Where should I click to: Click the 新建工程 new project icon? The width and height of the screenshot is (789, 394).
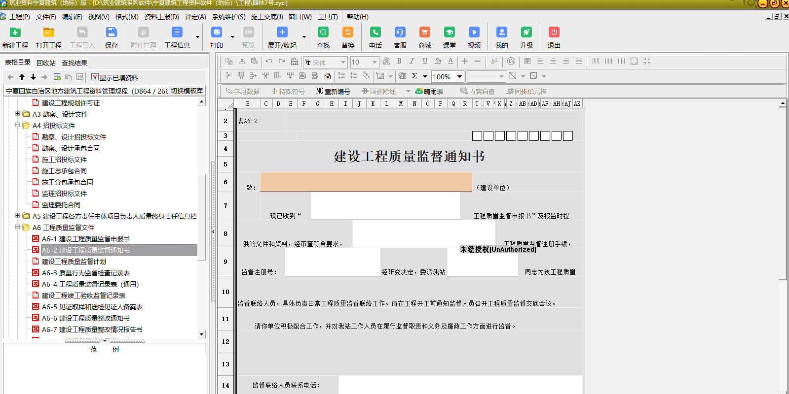(x=15, y=33)
